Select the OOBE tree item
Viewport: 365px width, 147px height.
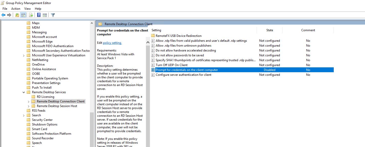36,74
